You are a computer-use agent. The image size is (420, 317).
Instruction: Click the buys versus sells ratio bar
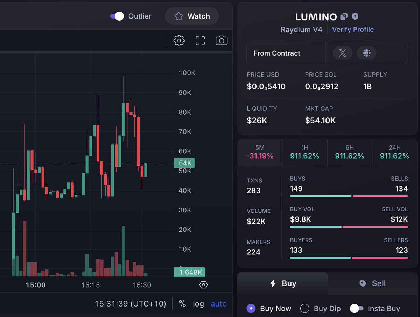tap(349, 196)
